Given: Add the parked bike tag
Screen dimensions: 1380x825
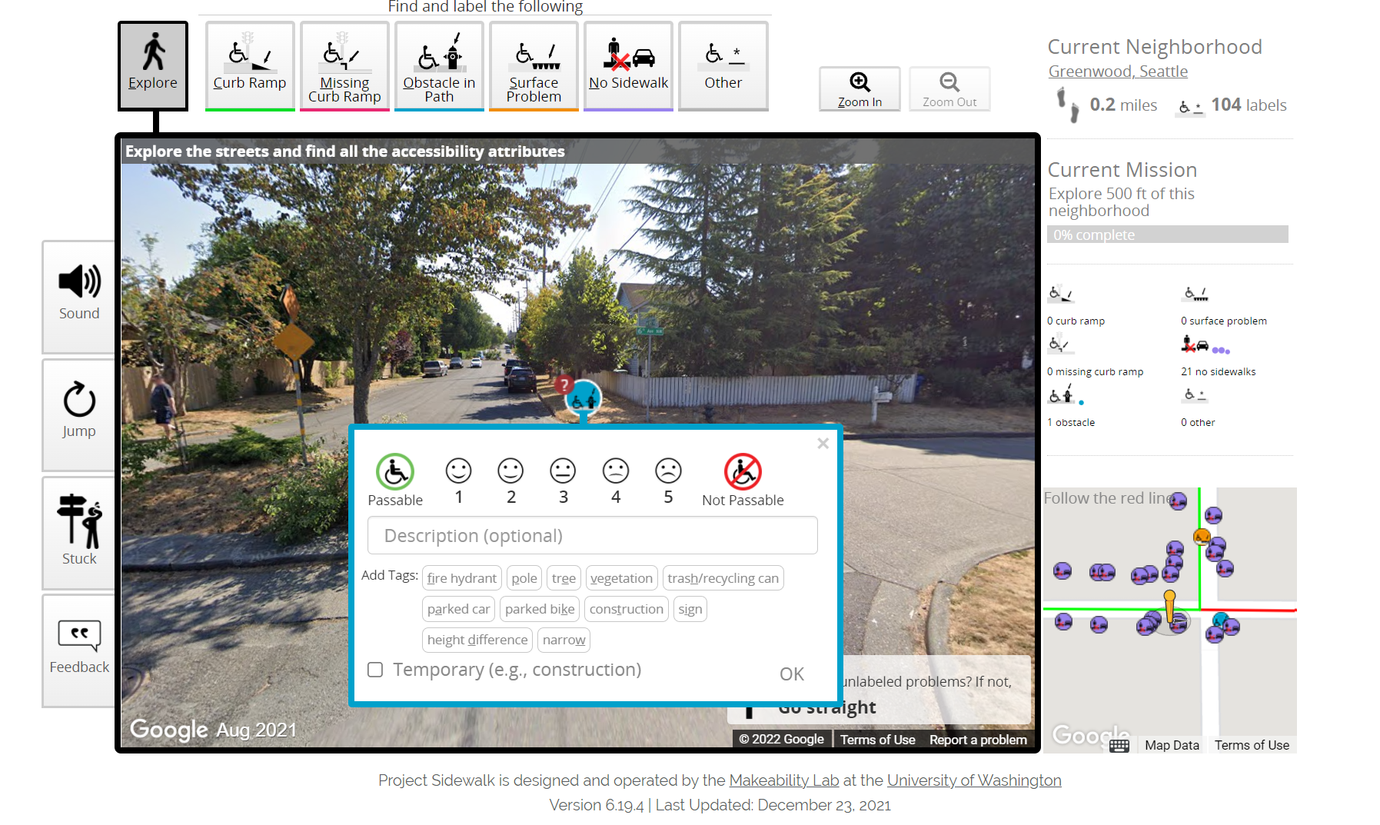Looking at the screenshot, I should pyautogui.click(x=540, y=609).
